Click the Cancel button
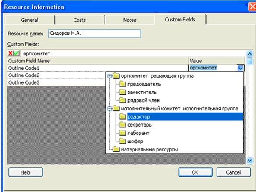The width and height of the screenshot is (256, 192). [234, 172]
